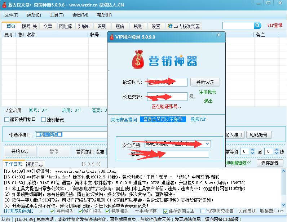This screenshot has height=222, width=287.
Task: Click the 关闭安全提问 link
Action: [124, 120]
